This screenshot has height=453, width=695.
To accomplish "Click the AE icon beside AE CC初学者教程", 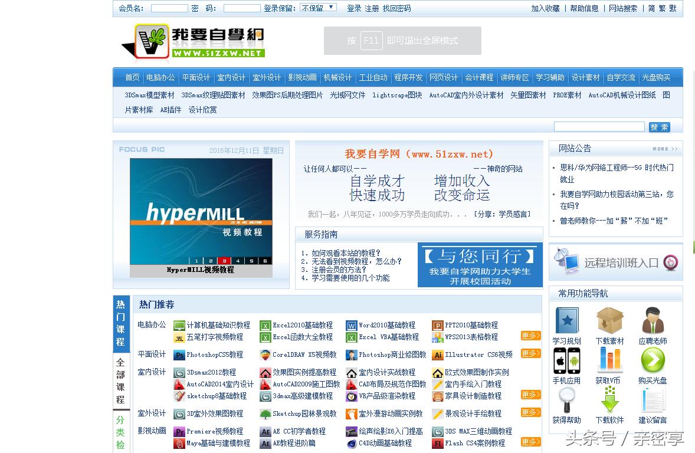I will tap(265, 432).
